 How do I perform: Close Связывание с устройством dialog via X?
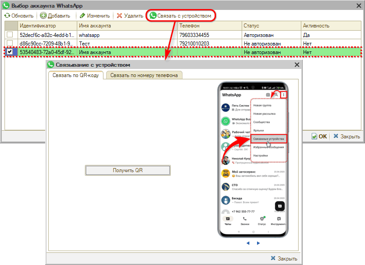[297, 65]
